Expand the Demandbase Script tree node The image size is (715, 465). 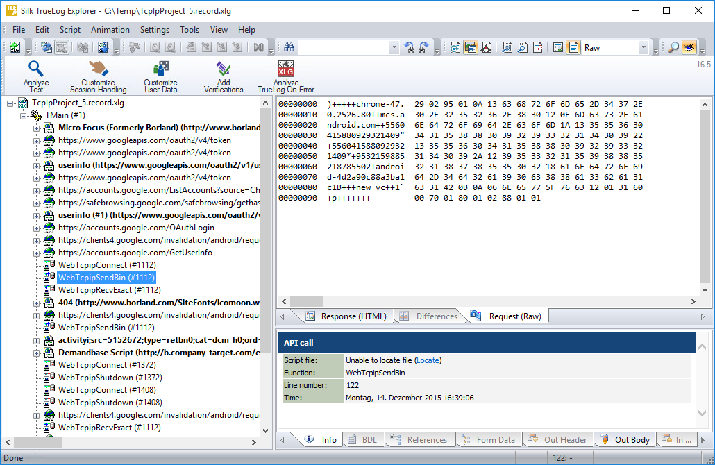[x=37, y=353]
